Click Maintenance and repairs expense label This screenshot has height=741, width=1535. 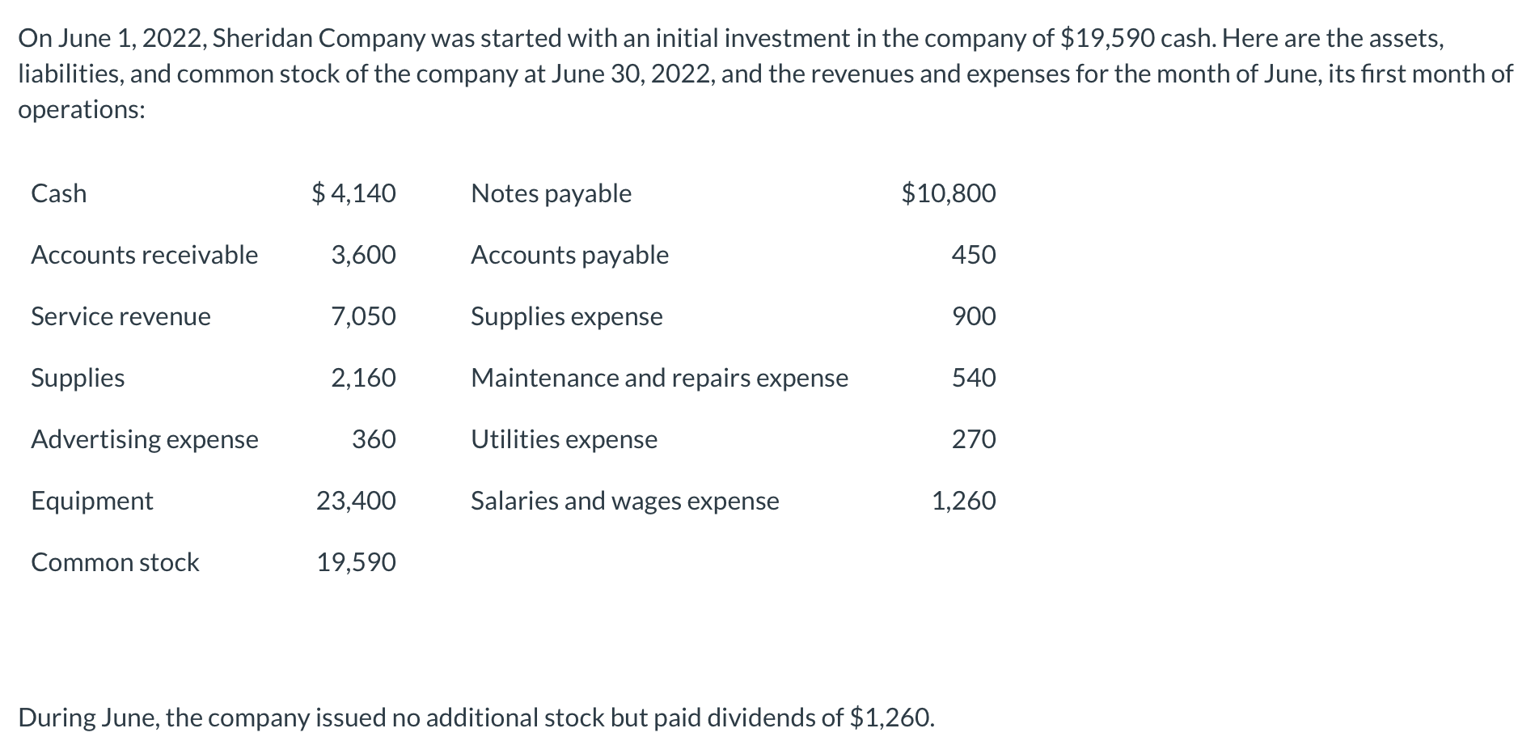pos(659,378)
